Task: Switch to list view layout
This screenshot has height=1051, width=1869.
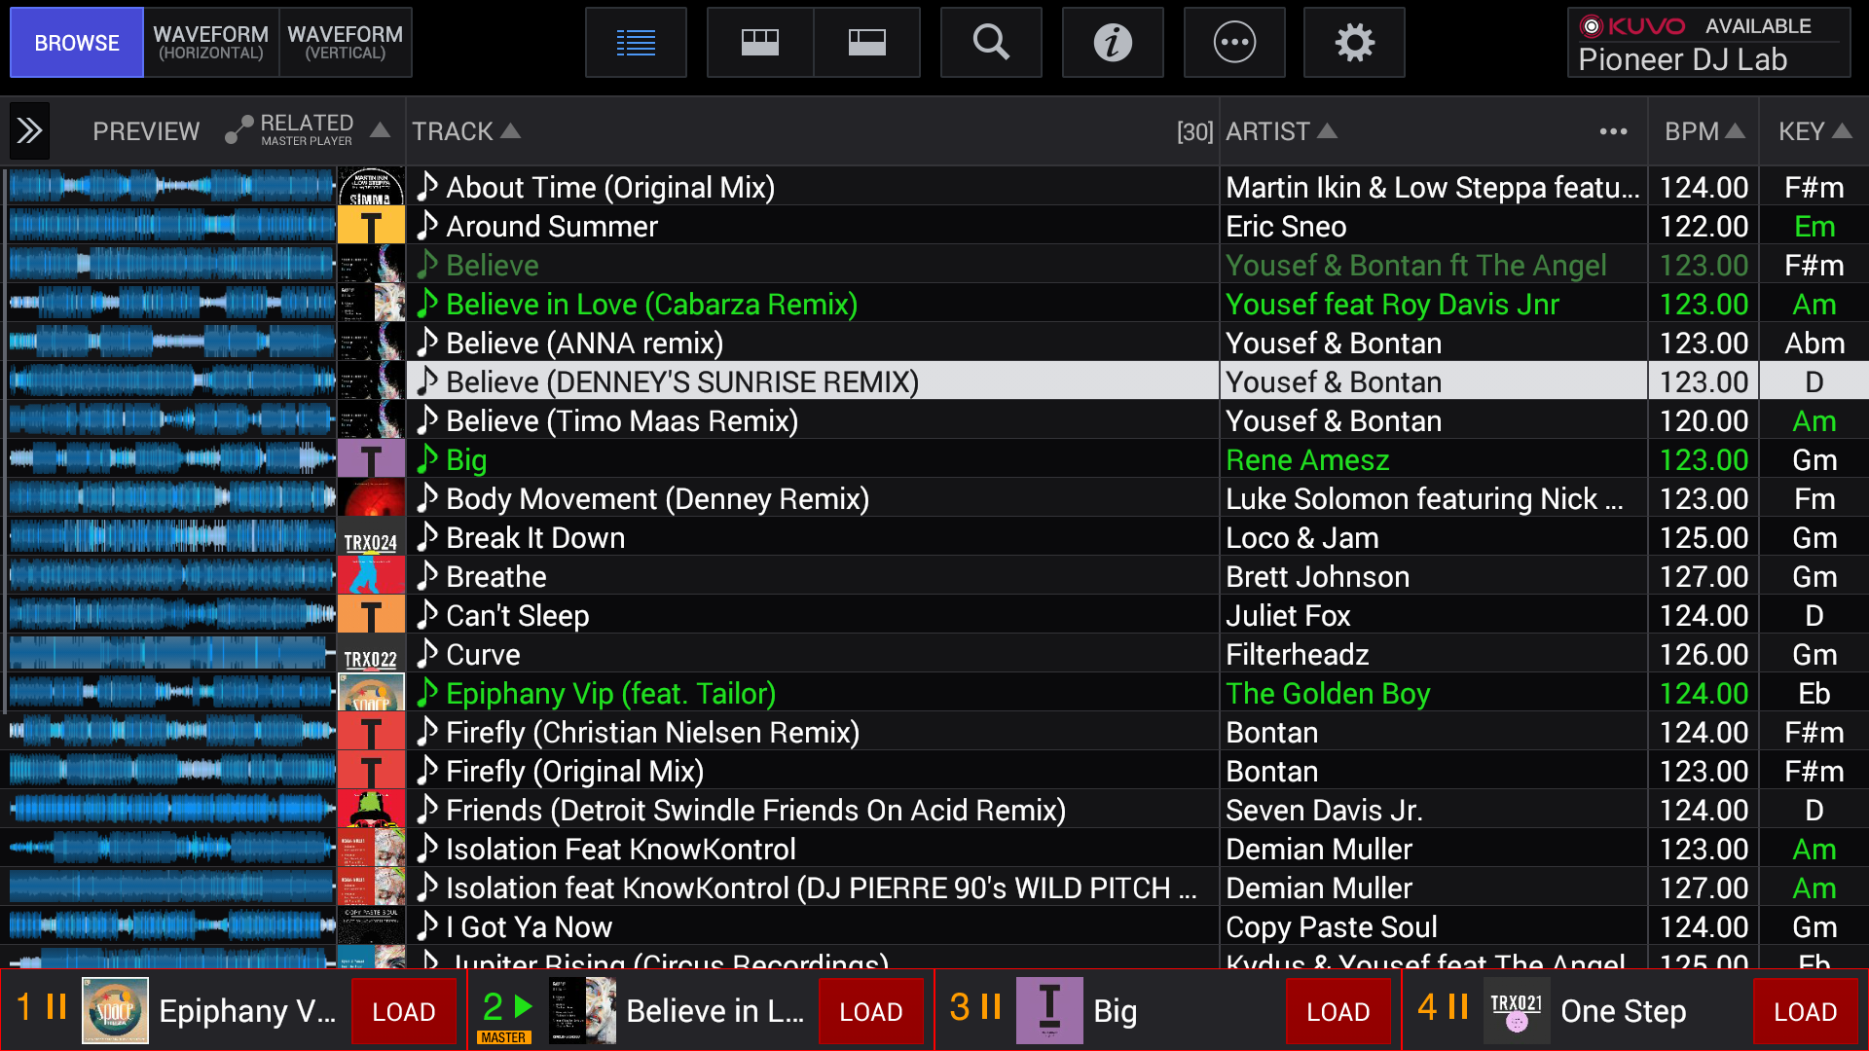Action: pos(636,43)
